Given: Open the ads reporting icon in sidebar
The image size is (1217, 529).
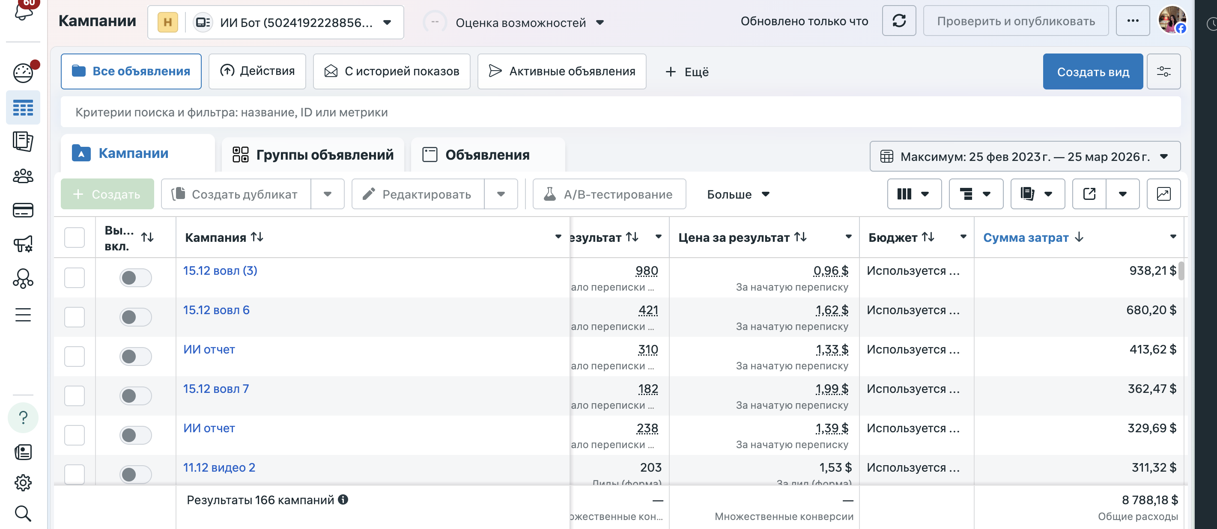Looking at the screenshot, I should tap(23, 141).
